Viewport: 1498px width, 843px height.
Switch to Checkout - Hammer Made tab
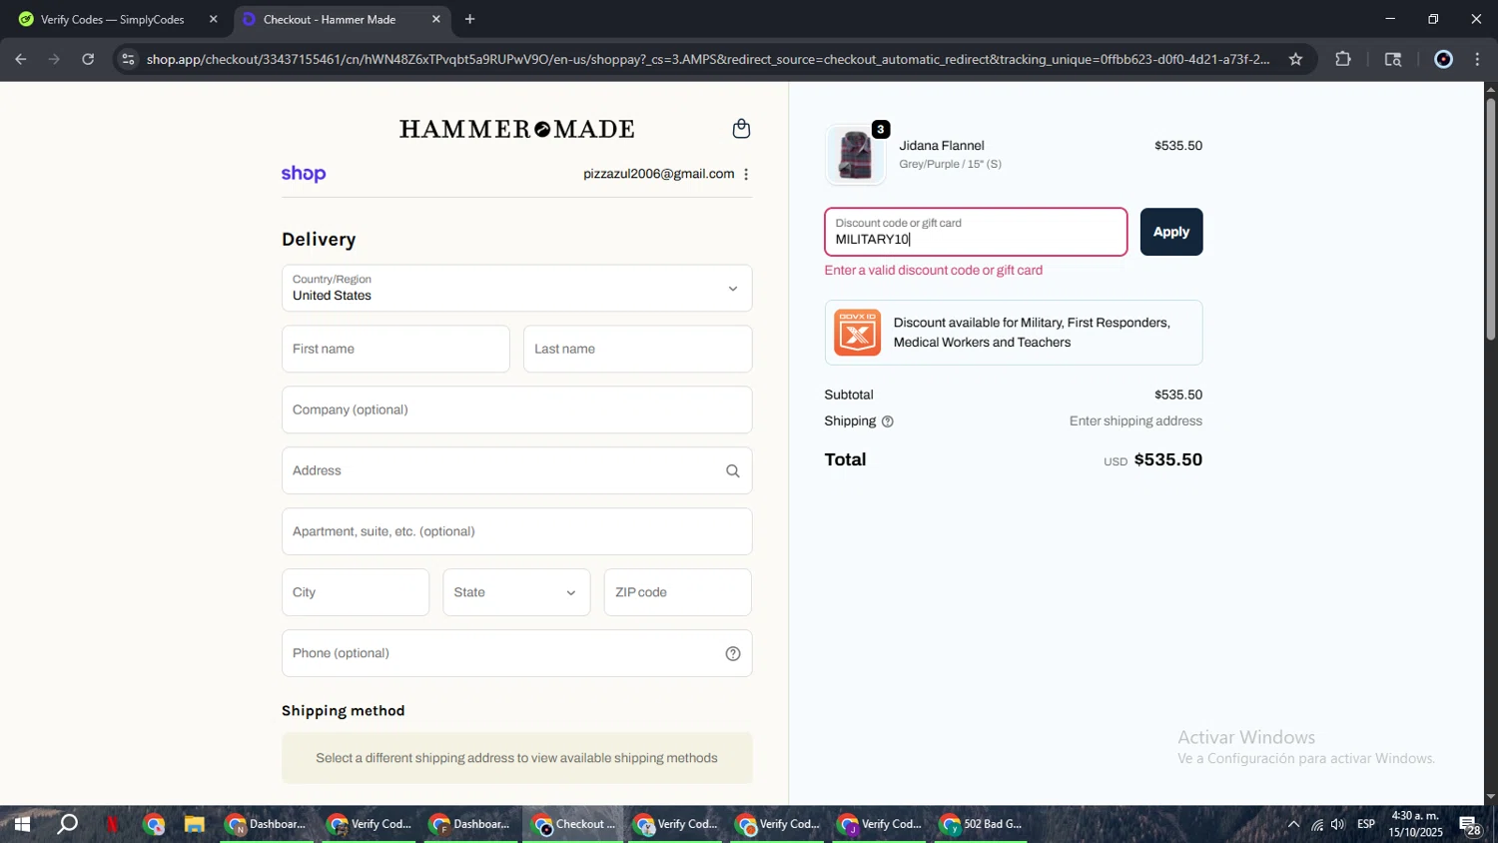[x=341, y=19]
